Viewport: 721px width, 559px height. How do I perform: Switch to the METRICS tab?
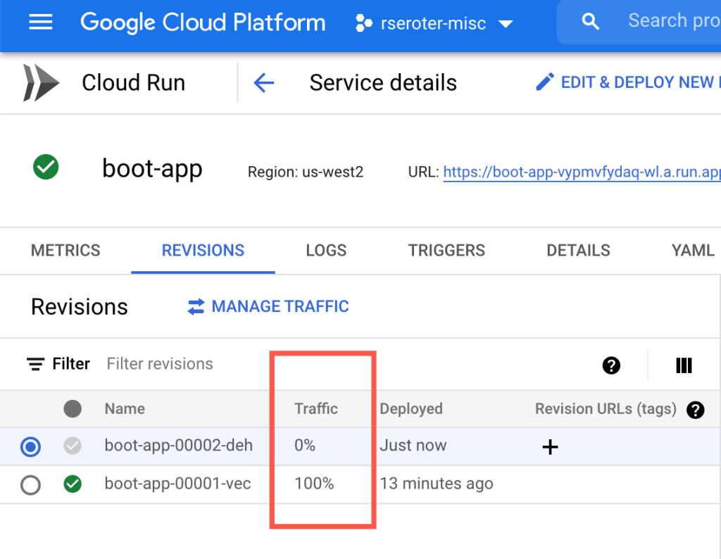point(65,251)
